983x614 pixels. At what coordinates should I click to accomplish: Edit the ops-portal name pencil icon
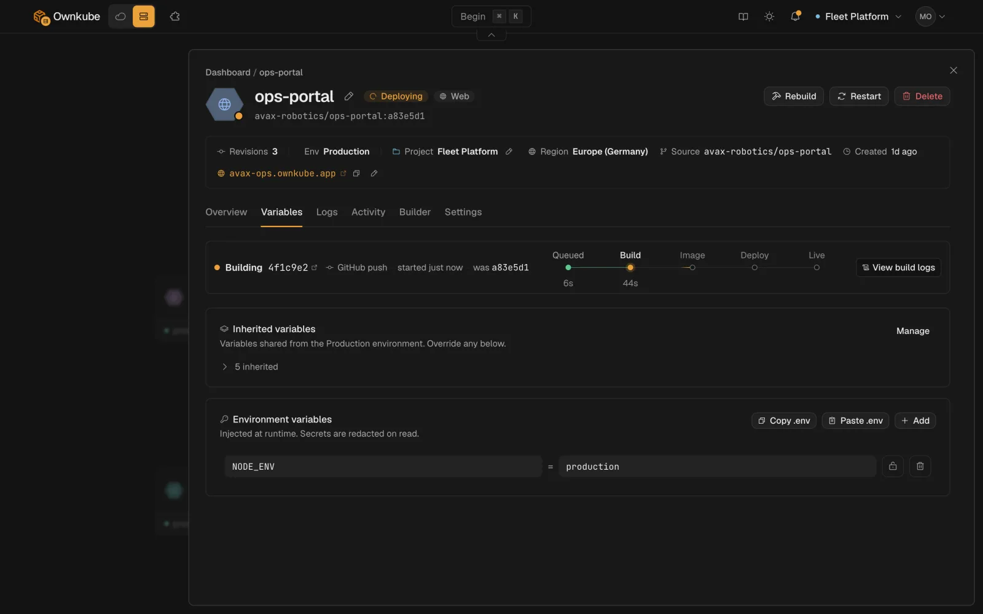click(349, 96)
